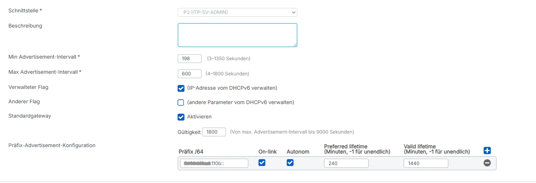Toggle Standardgateway Aktivieren checkbox
Screen dimensions: 536x183
click(x=181, y=117)
